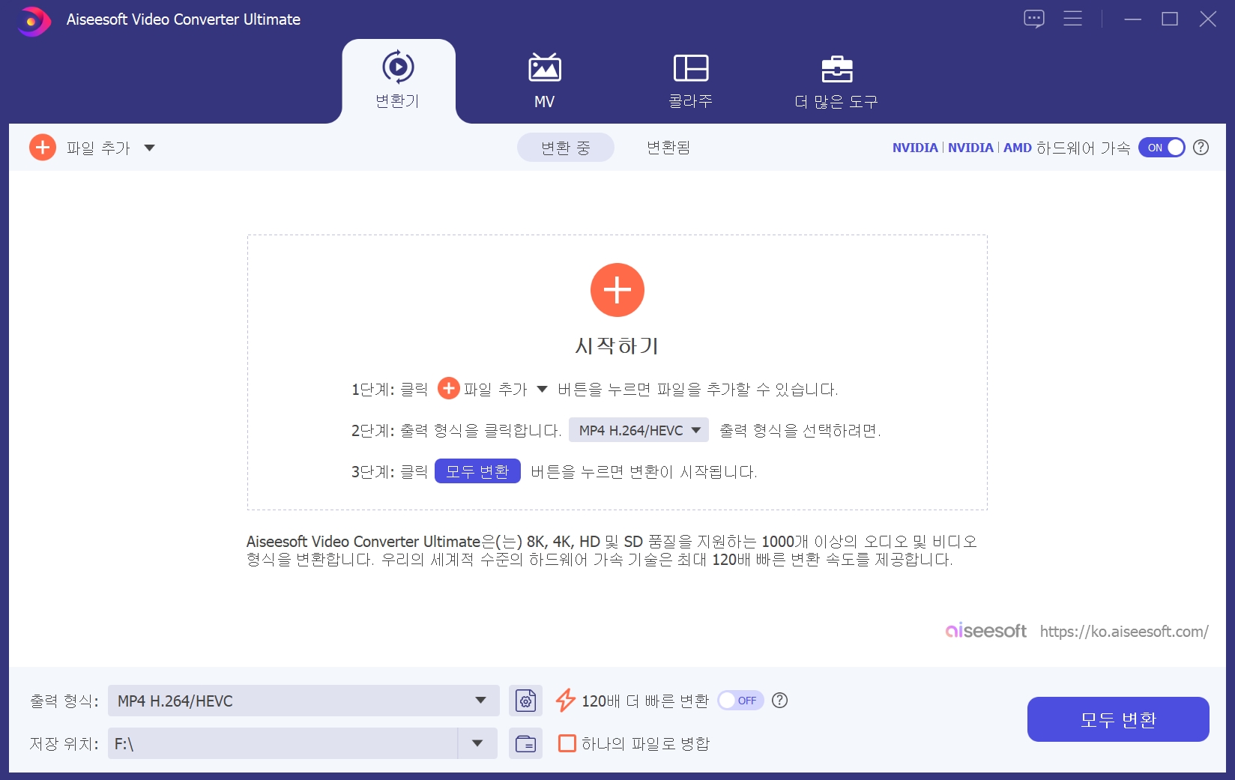1235x780 pixels.
Task: Turn off hardware acceleration ON switch
Action: pos(1162,148)
